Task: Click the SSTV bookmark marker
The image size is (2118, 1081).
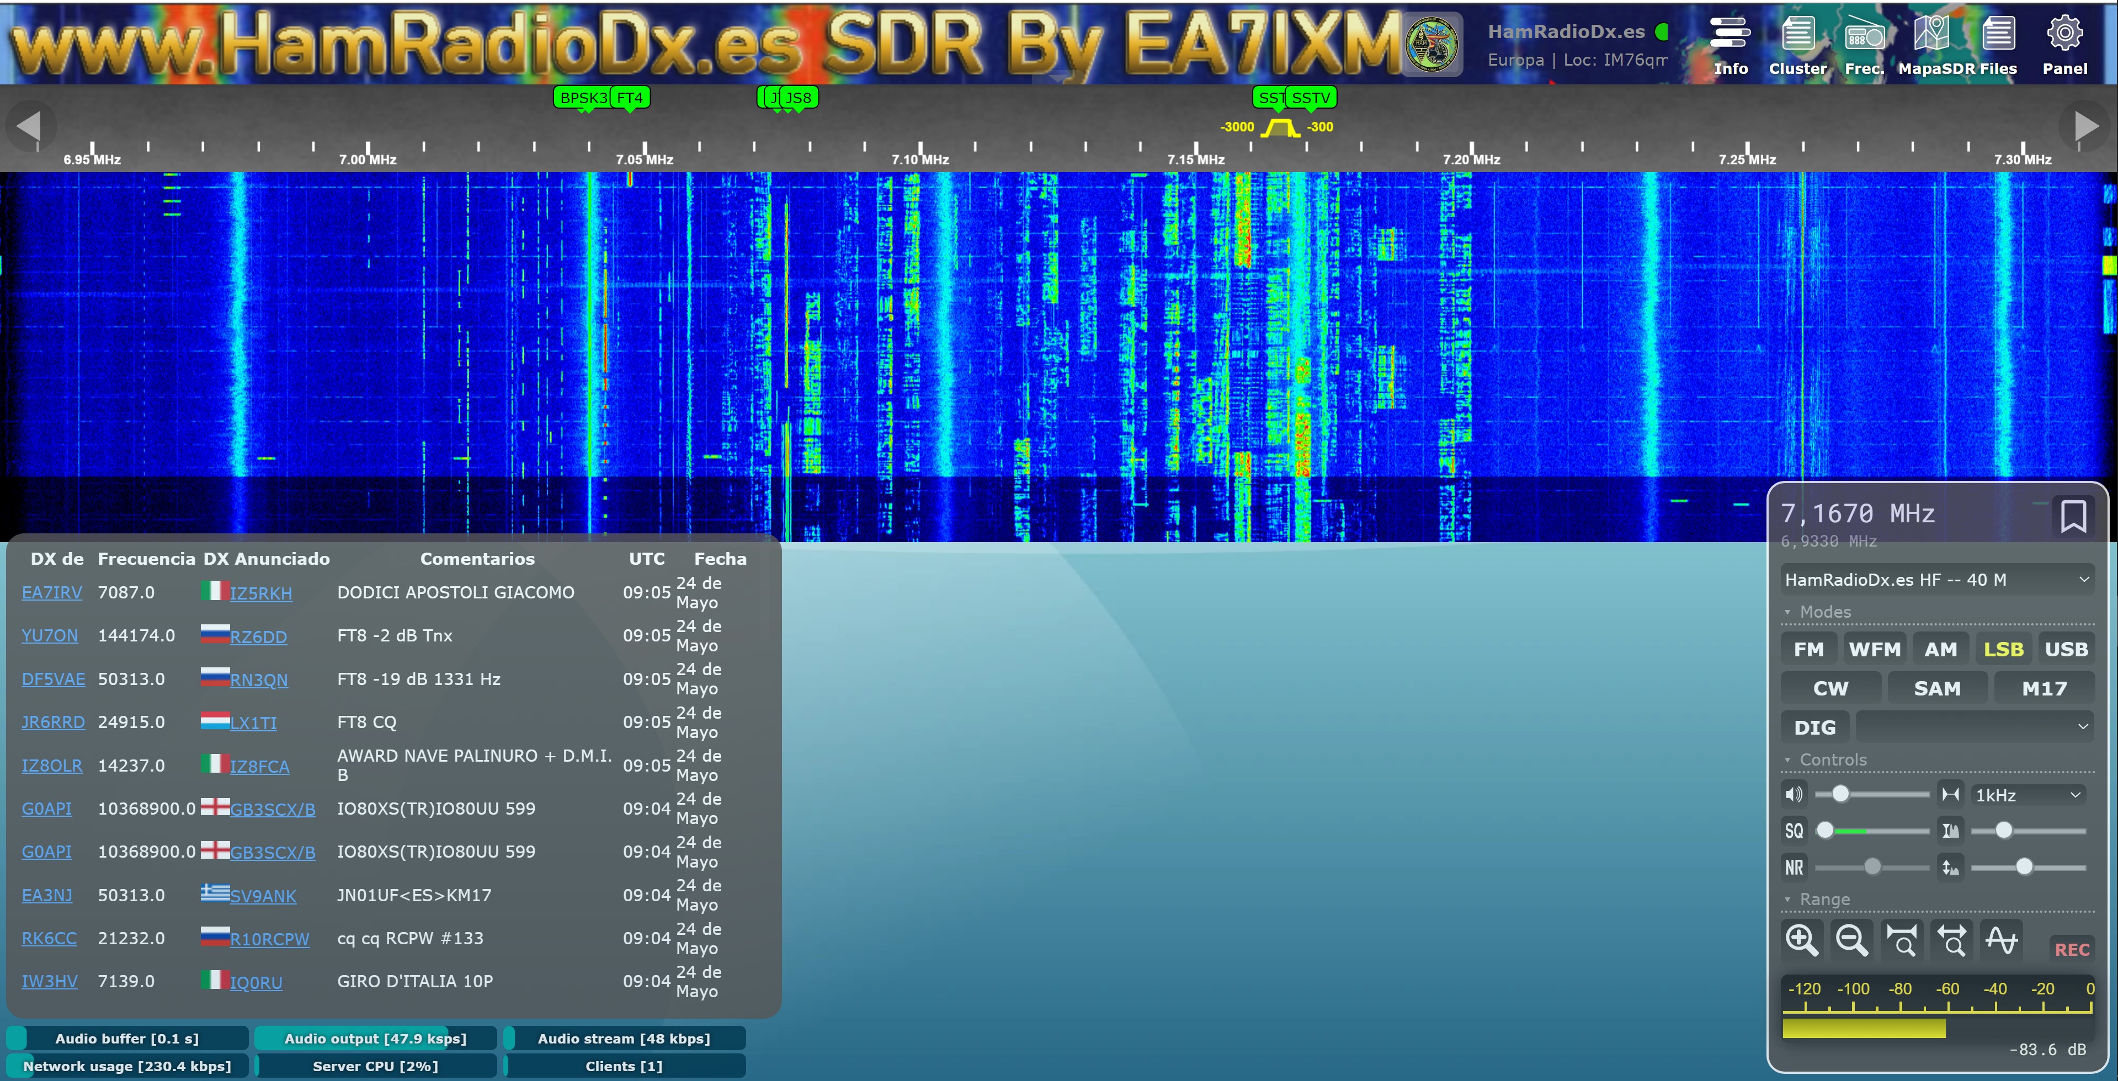Action: (1311, 98)
